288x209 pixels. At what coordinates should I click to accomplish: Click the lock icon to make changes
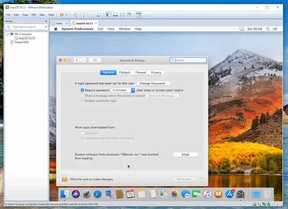point(64,179)
